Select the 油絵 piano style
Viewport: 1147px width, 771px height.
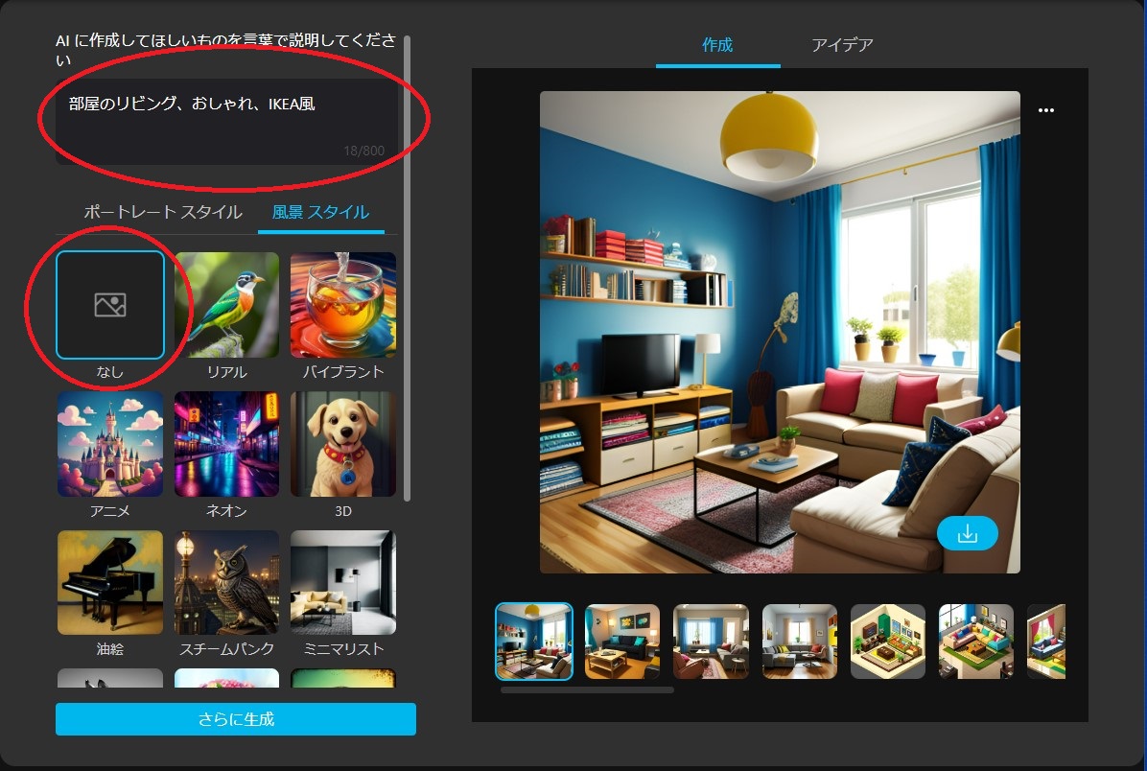point(110,582)
